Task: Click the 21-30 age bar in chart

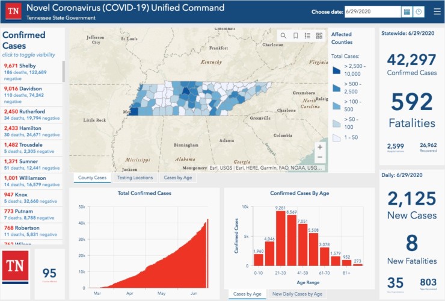Action: click(280, 238)
